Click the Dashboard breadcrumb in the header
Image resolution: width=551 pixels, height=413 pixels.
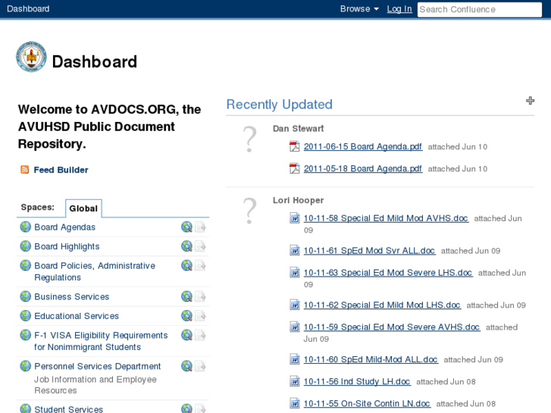[28, 9]
